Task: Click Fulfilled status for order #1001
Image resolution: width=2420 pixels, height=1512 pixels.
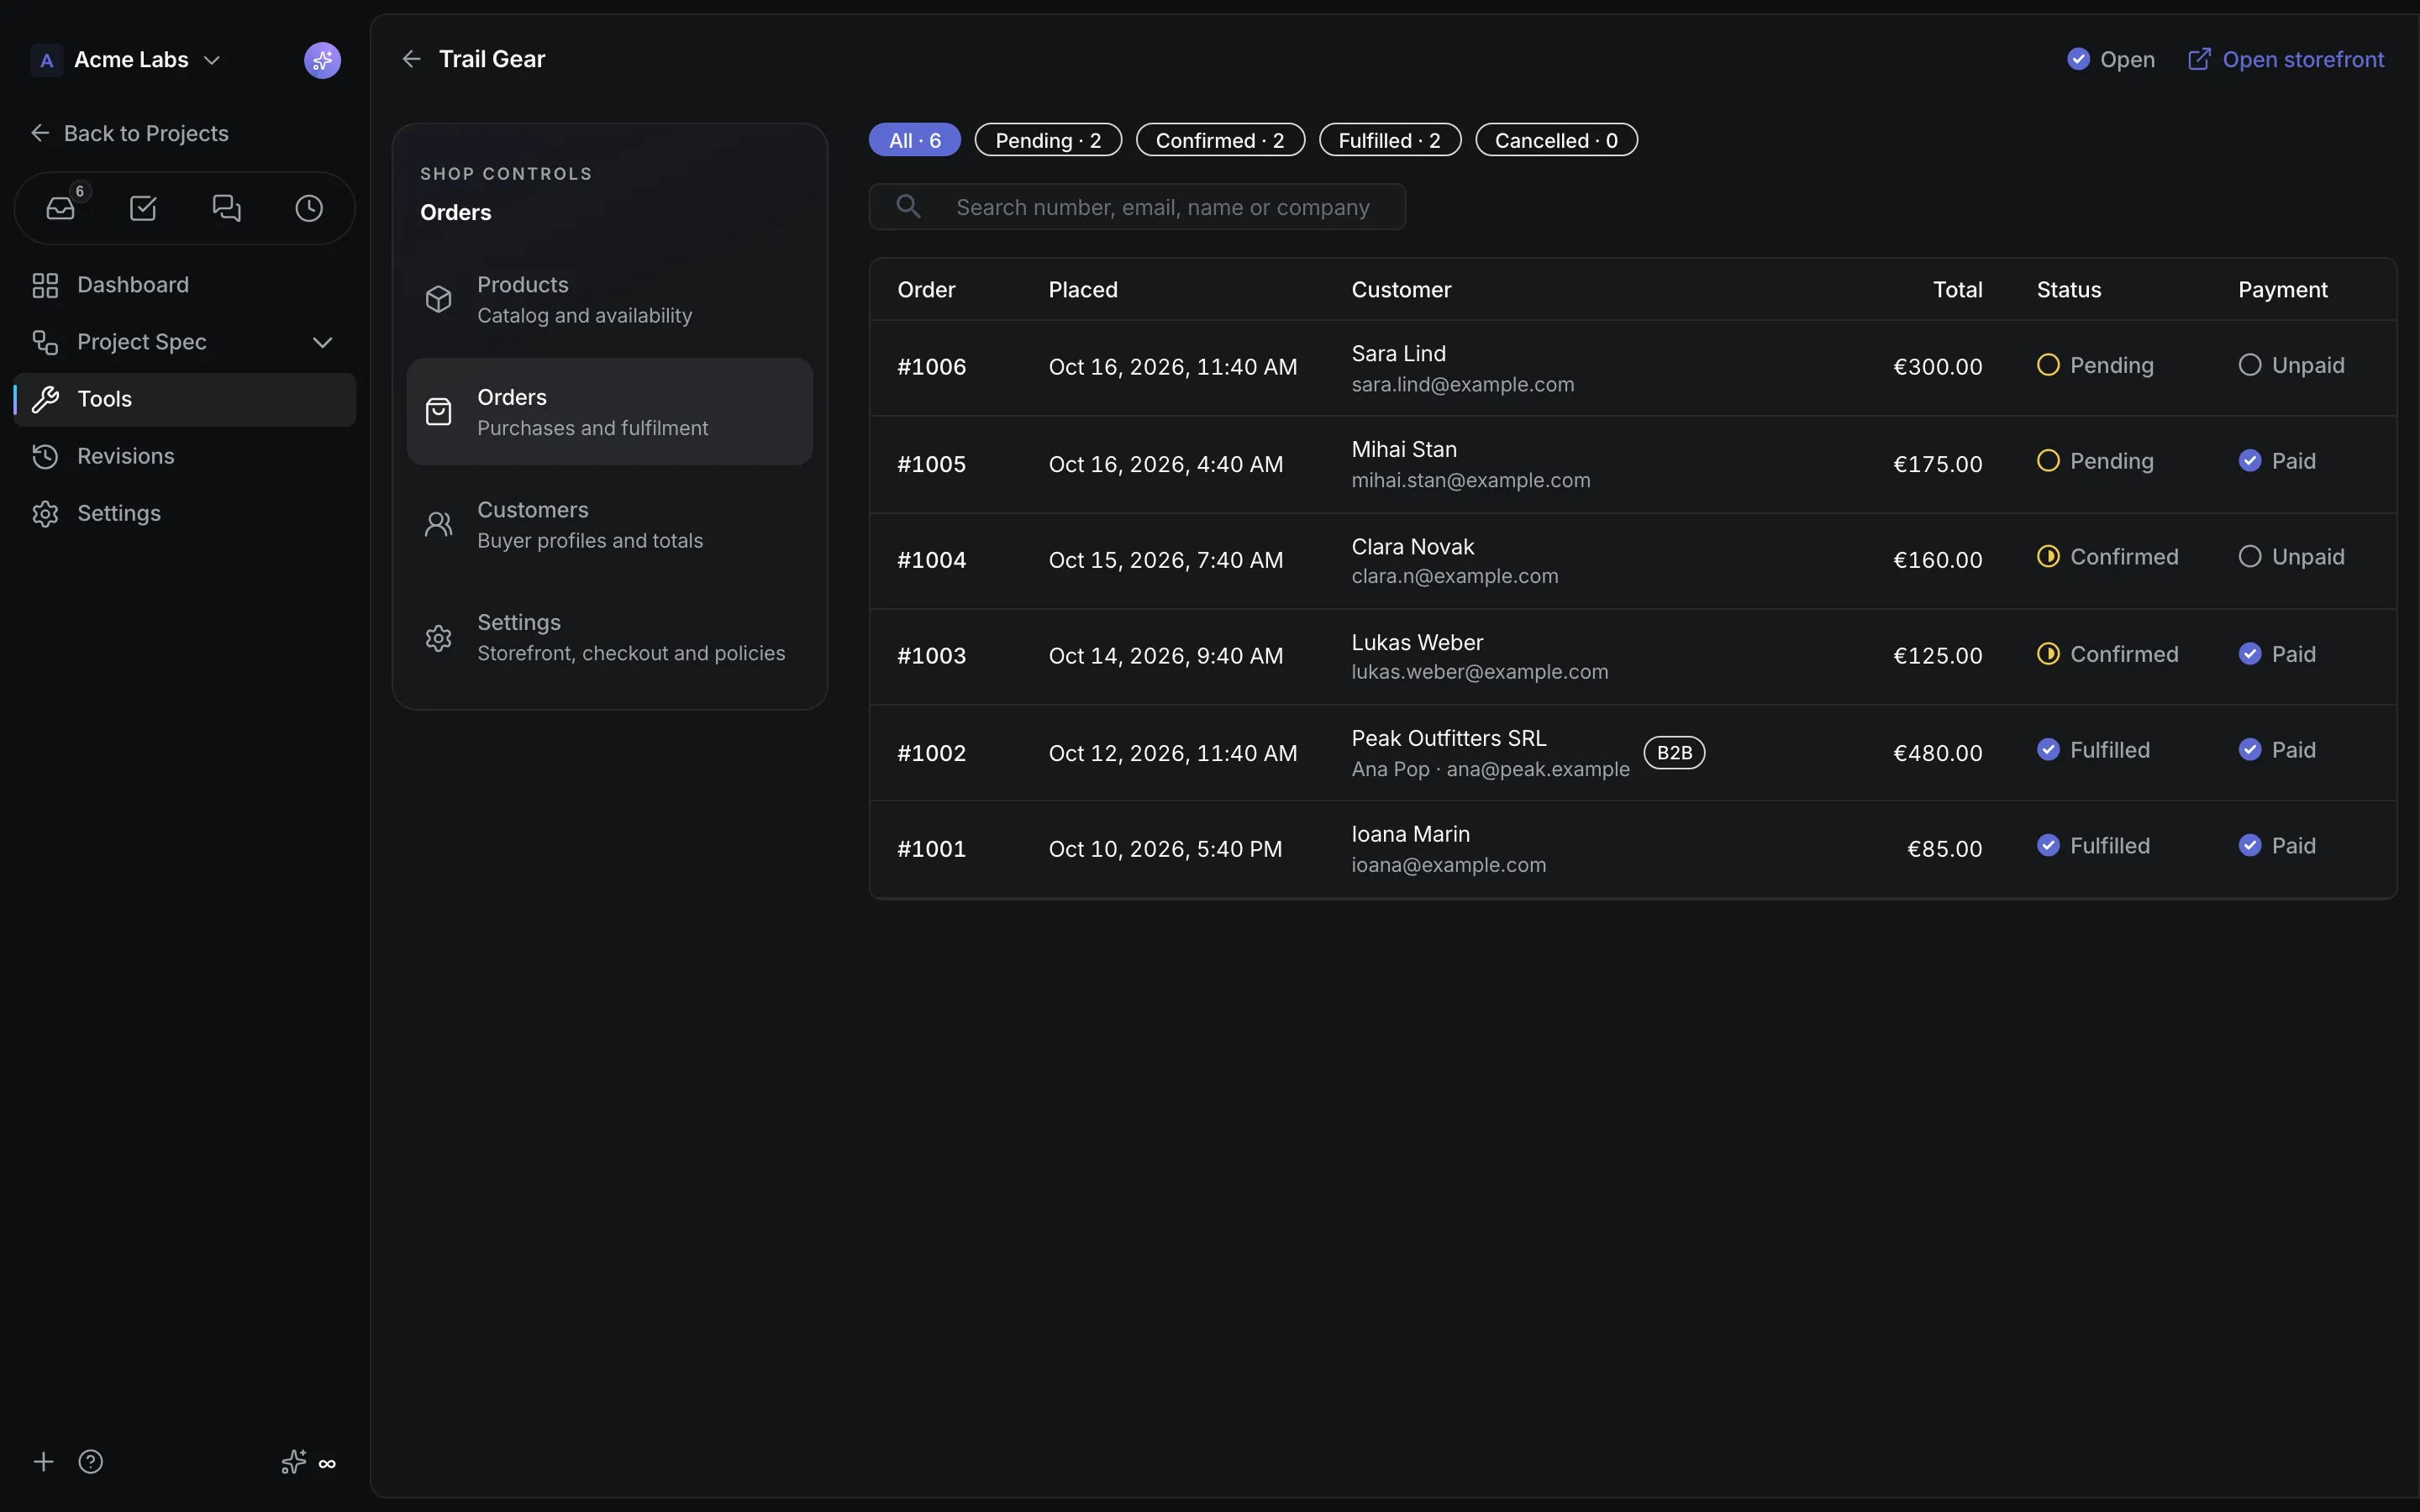Action: 2093,846
